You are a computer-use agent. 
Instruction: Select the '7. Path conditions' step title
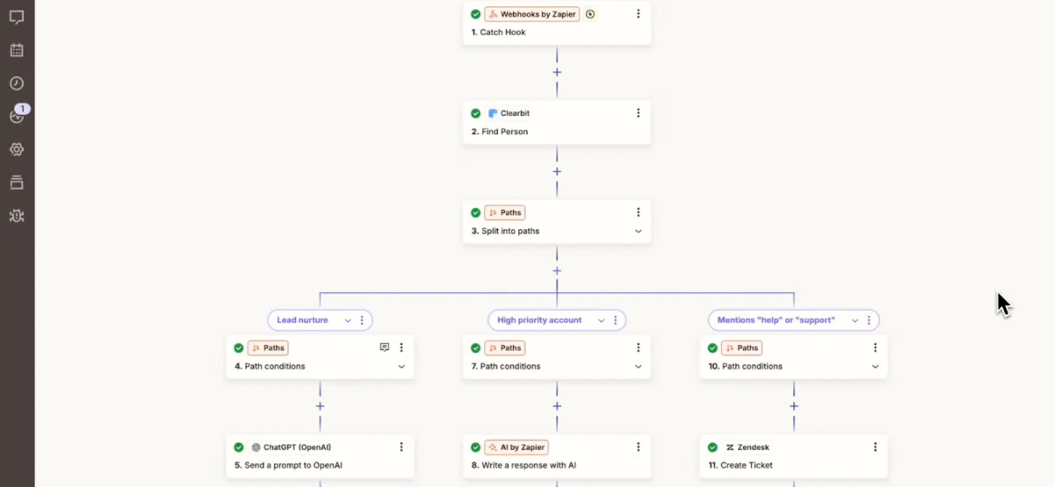point(507,367)
